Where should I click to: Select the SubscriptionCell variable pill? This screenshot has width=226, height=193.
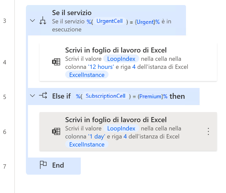click(x=105, y=96)
